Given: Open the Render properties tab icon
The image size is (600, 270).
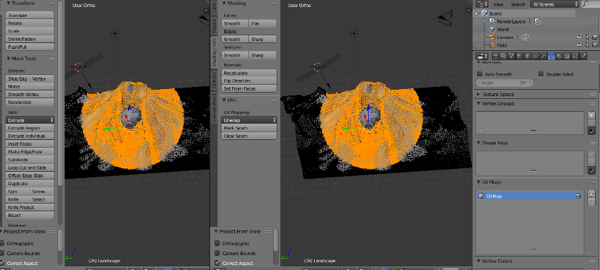Looking at the screenshot, I should [x=495, y=57].
